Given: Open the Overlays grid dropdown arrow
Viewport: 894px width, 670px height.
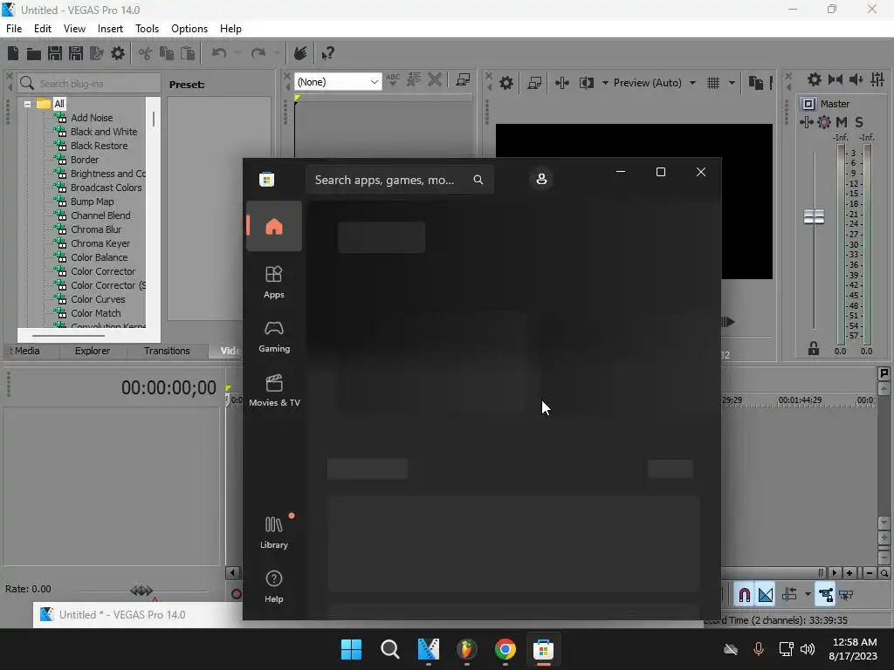Looking at the screenshot, I should tap(732, 83).
